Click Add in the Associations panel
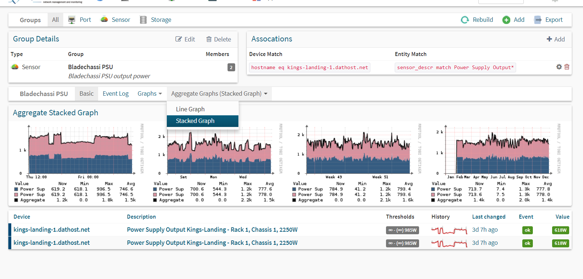Screen dimensions: 583x279 pos(556,39)
